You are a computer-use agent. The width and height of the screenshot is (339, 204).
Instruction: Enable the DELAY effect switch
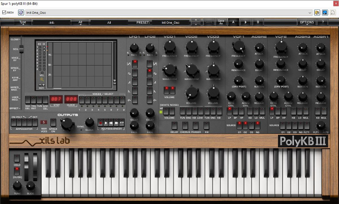pos(174,126)
